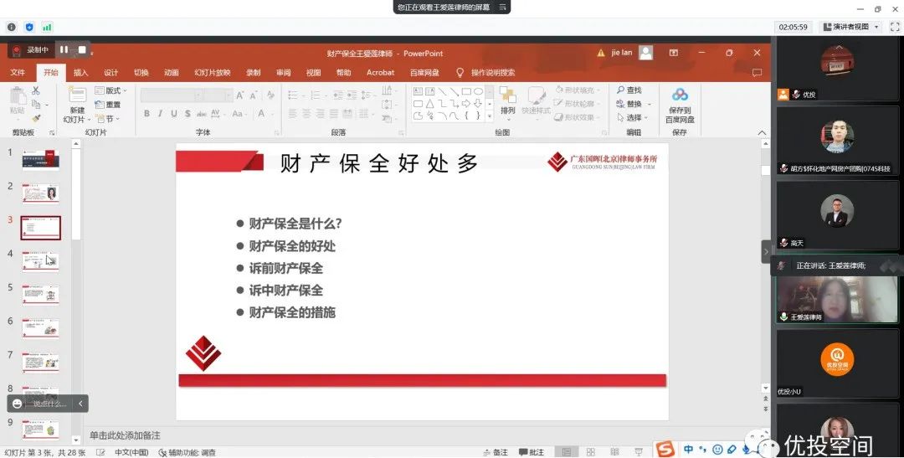Toggle Underline formatting
Image resolution: width=904 pixels, height=458 pixels.
point(173,114)
